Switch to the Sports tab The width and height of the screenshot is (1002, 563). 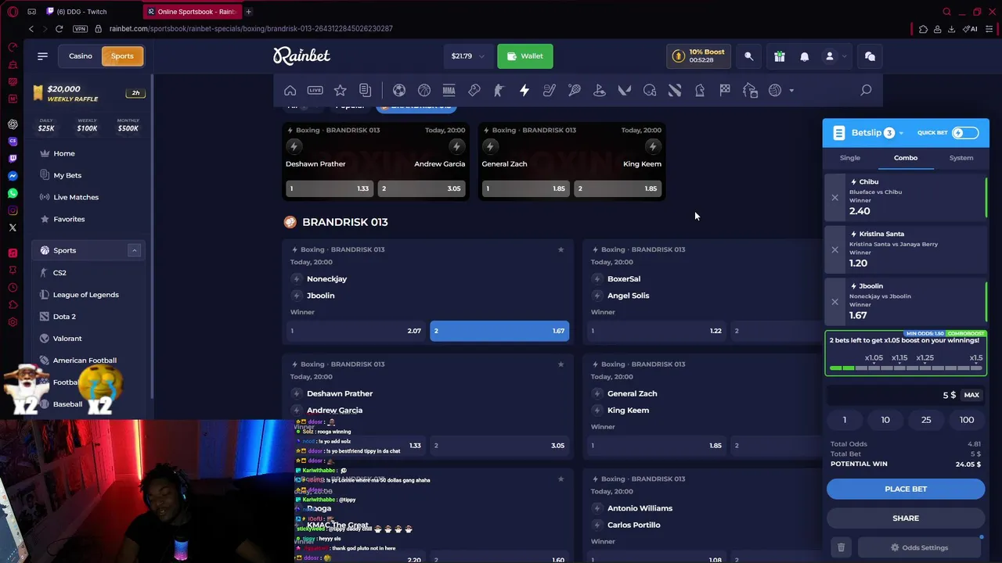122,56
